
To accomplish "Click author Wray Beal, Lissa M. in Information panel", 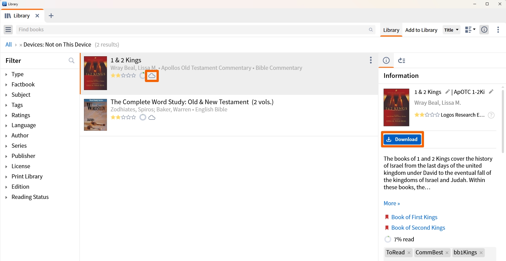I will point(438,103).
